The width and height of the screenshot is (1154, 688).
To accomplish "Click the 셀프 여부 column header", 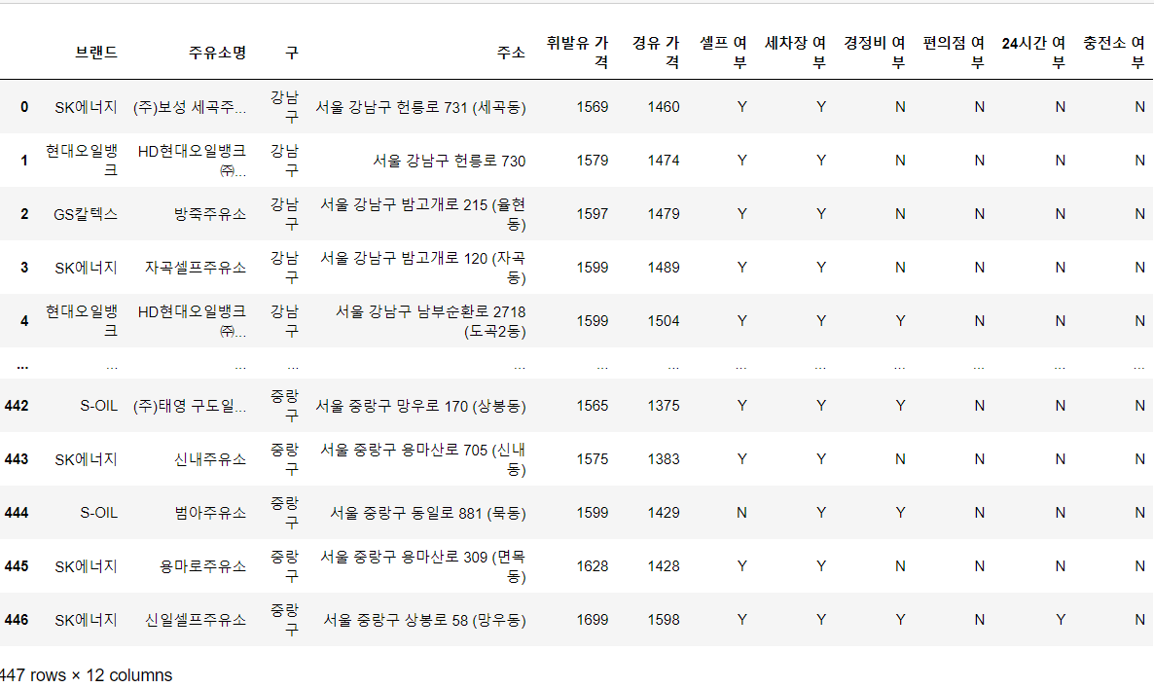I will coord(724,53).
